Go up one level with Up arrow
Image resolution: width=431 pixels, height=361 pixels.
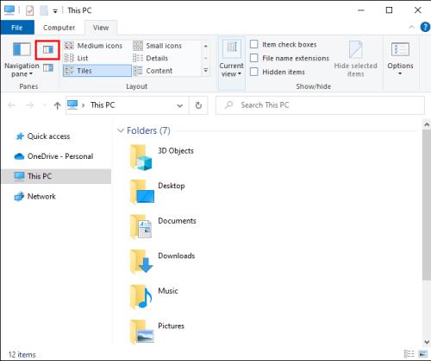pyautogui.click(x=57, y=105)
